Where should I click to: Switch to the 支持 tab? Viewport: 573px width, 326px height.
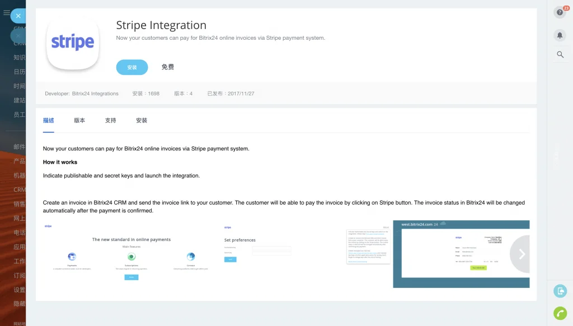pos(110,120)
